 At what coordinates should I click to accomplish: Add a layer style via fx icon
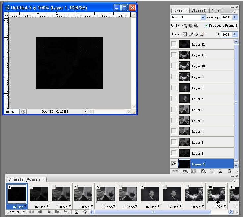coord(185,171)
